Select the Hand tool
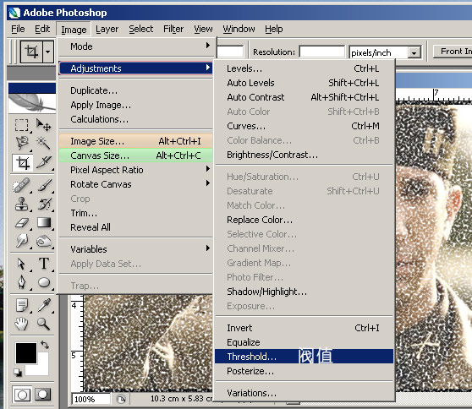The image size is (472, 409). [x=22, y=324]
